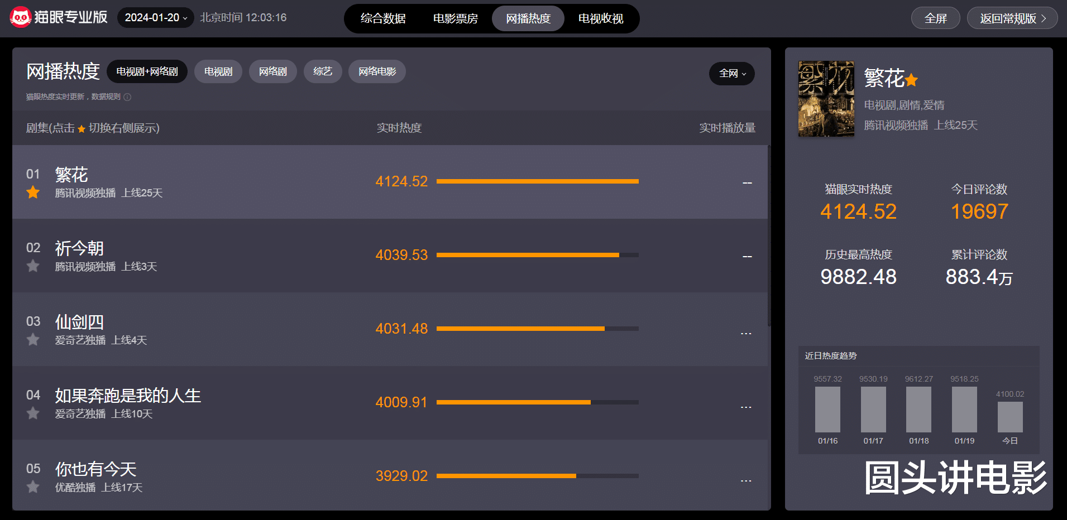Select the 综艺 filter
This screenshot has width=1067, height=520.
point(323,71)
